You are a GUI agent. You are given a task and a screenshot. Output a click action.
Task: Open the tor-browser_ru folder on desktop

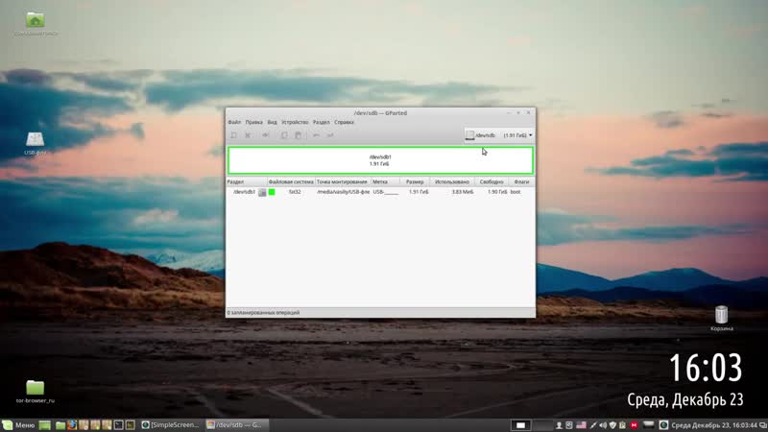click(36, 391)
